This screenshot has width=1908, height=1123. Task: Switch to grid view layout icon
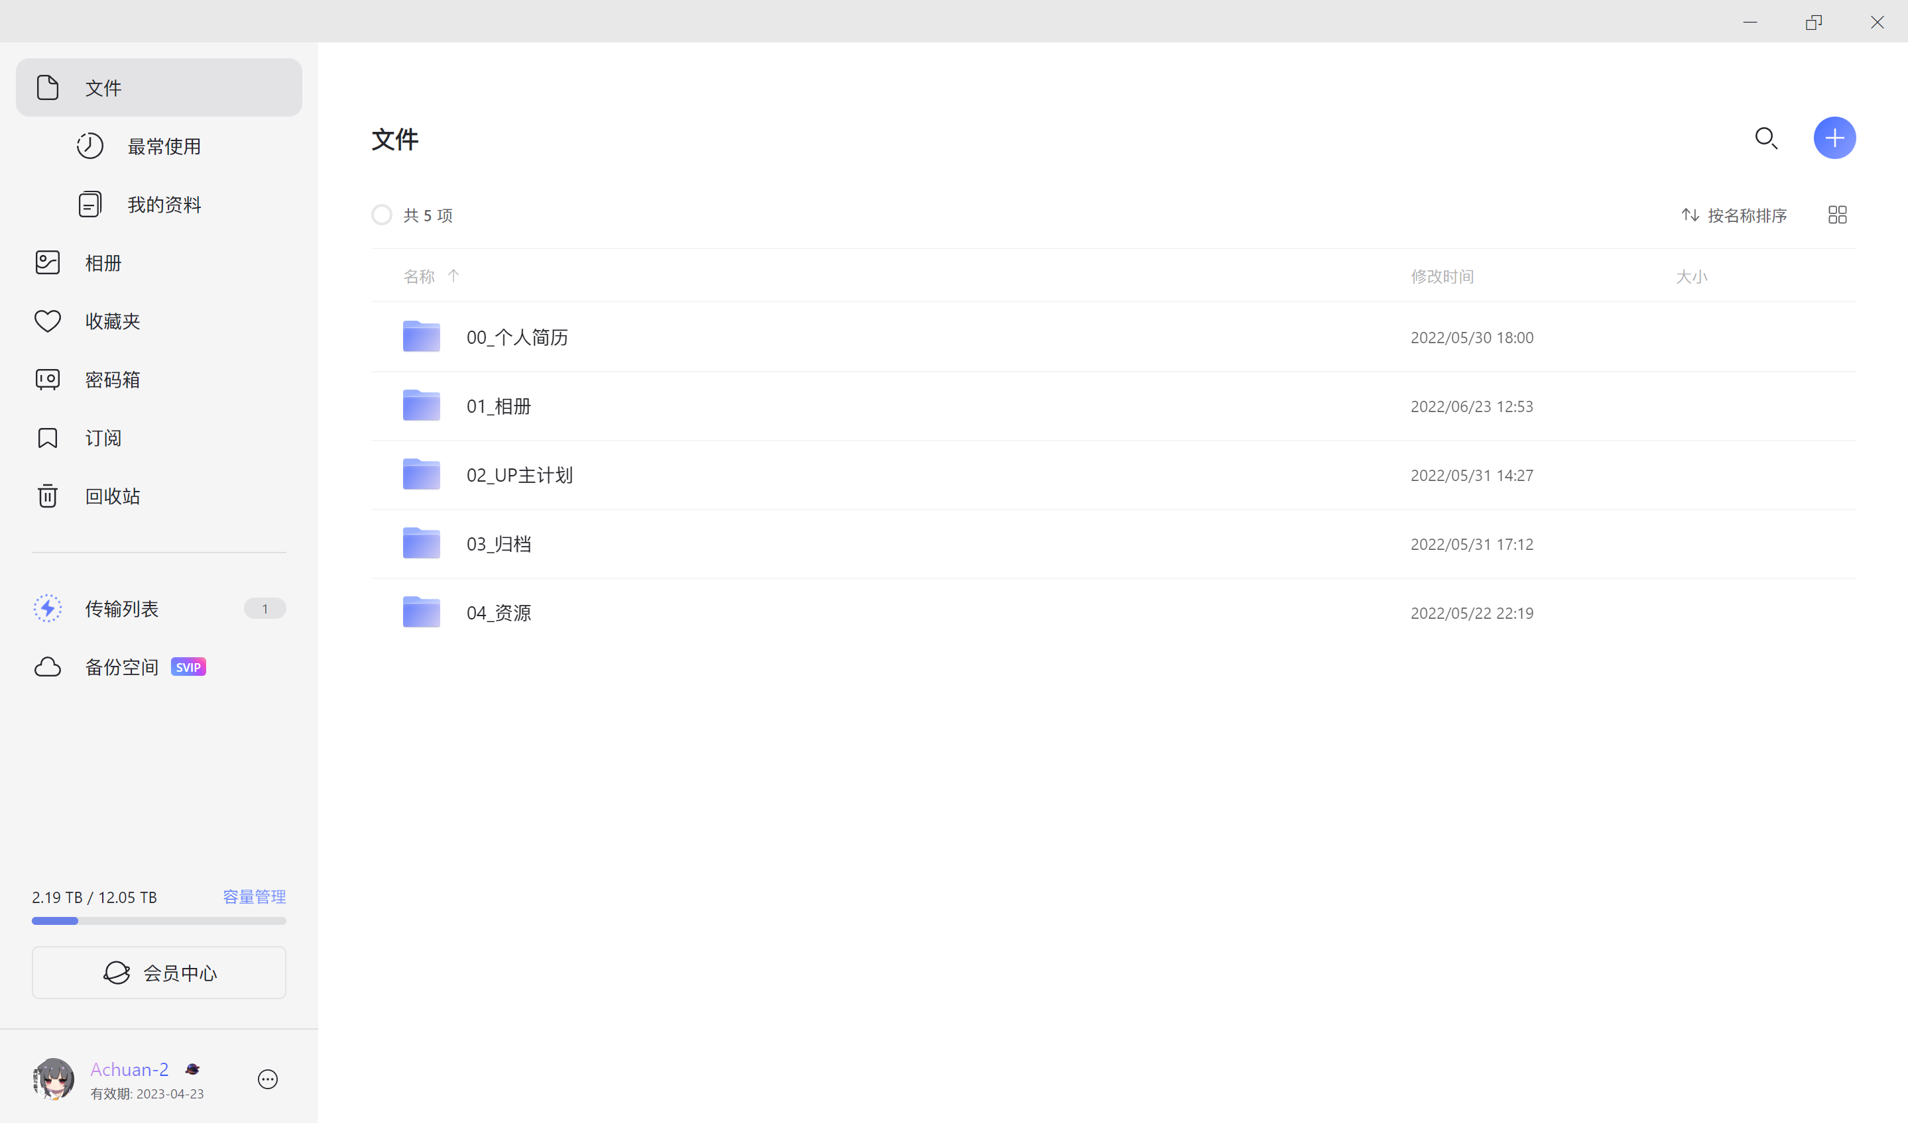pos(1837,215)
